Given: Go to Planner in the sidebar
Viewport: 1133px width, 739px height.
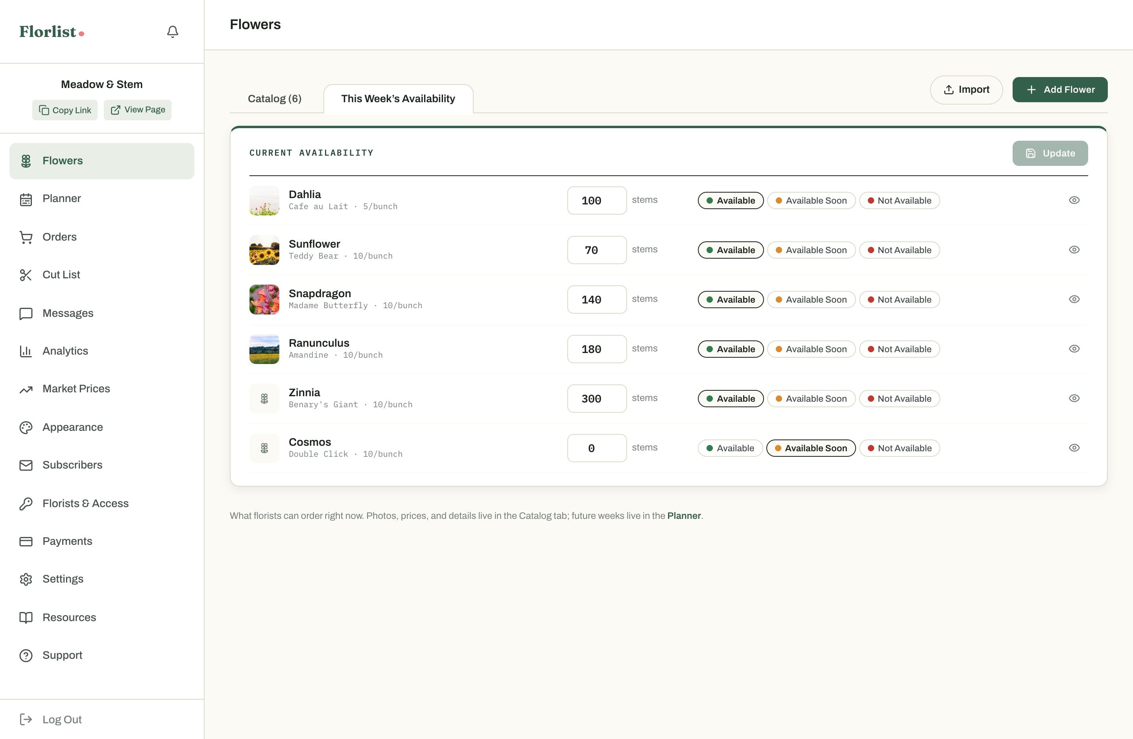Looking at the screenshot, I should point(101,199).
